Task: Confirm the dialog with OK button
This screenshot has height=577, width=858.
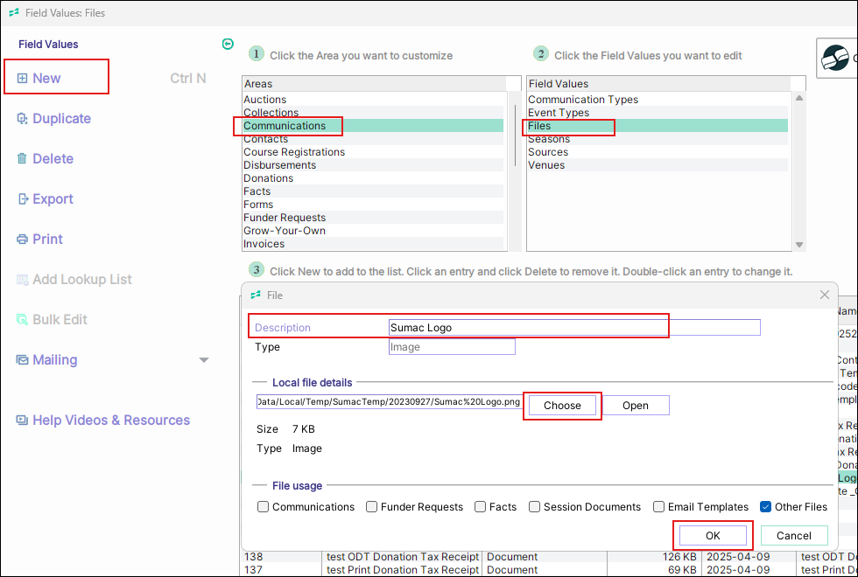Action: (713, 535)
